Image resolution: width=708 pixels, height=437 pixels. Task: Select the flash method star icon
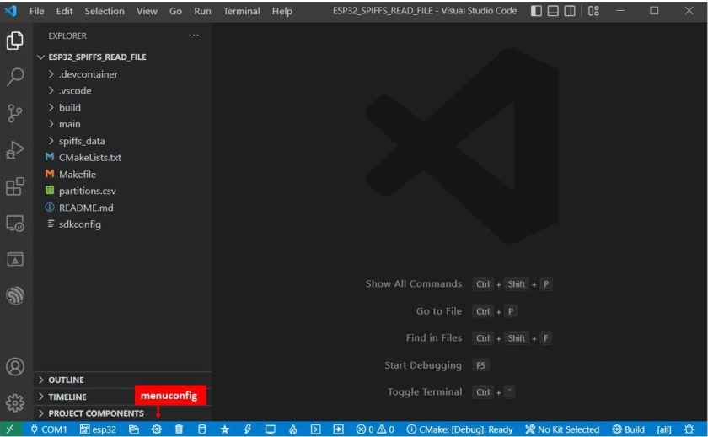pyautogui.click(x=224, y=429)
